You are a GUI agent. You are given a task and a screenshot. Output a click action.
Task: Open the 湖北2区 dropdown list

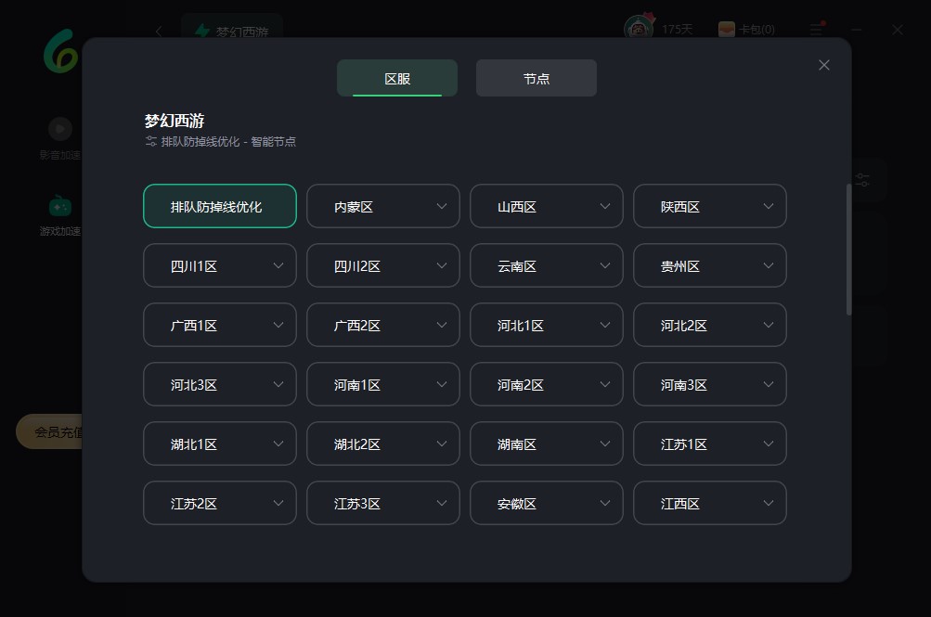pos(383,443)
